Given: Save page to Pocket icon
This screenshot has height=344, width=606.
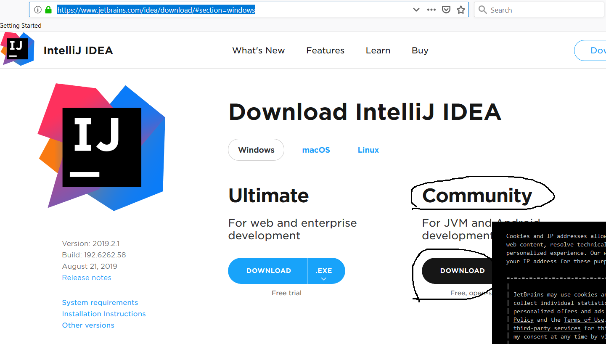Looking at the screenshot, I should coord(447,10).
